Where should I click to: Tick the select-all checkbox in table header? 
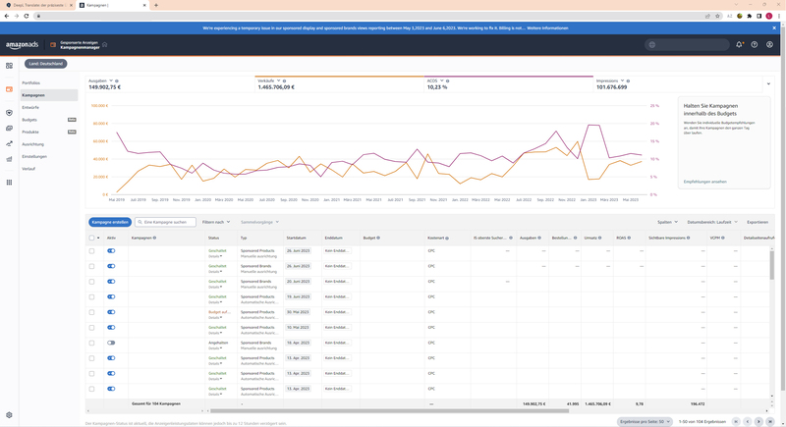point(92,238)
